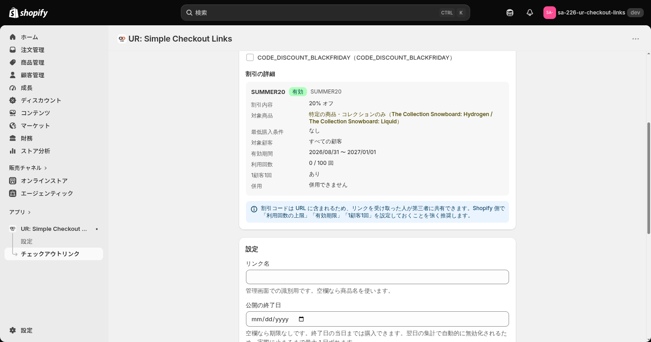Click the 0 / 100 回 usage count
The image size is (651, 342).
(x=321, y=163)
